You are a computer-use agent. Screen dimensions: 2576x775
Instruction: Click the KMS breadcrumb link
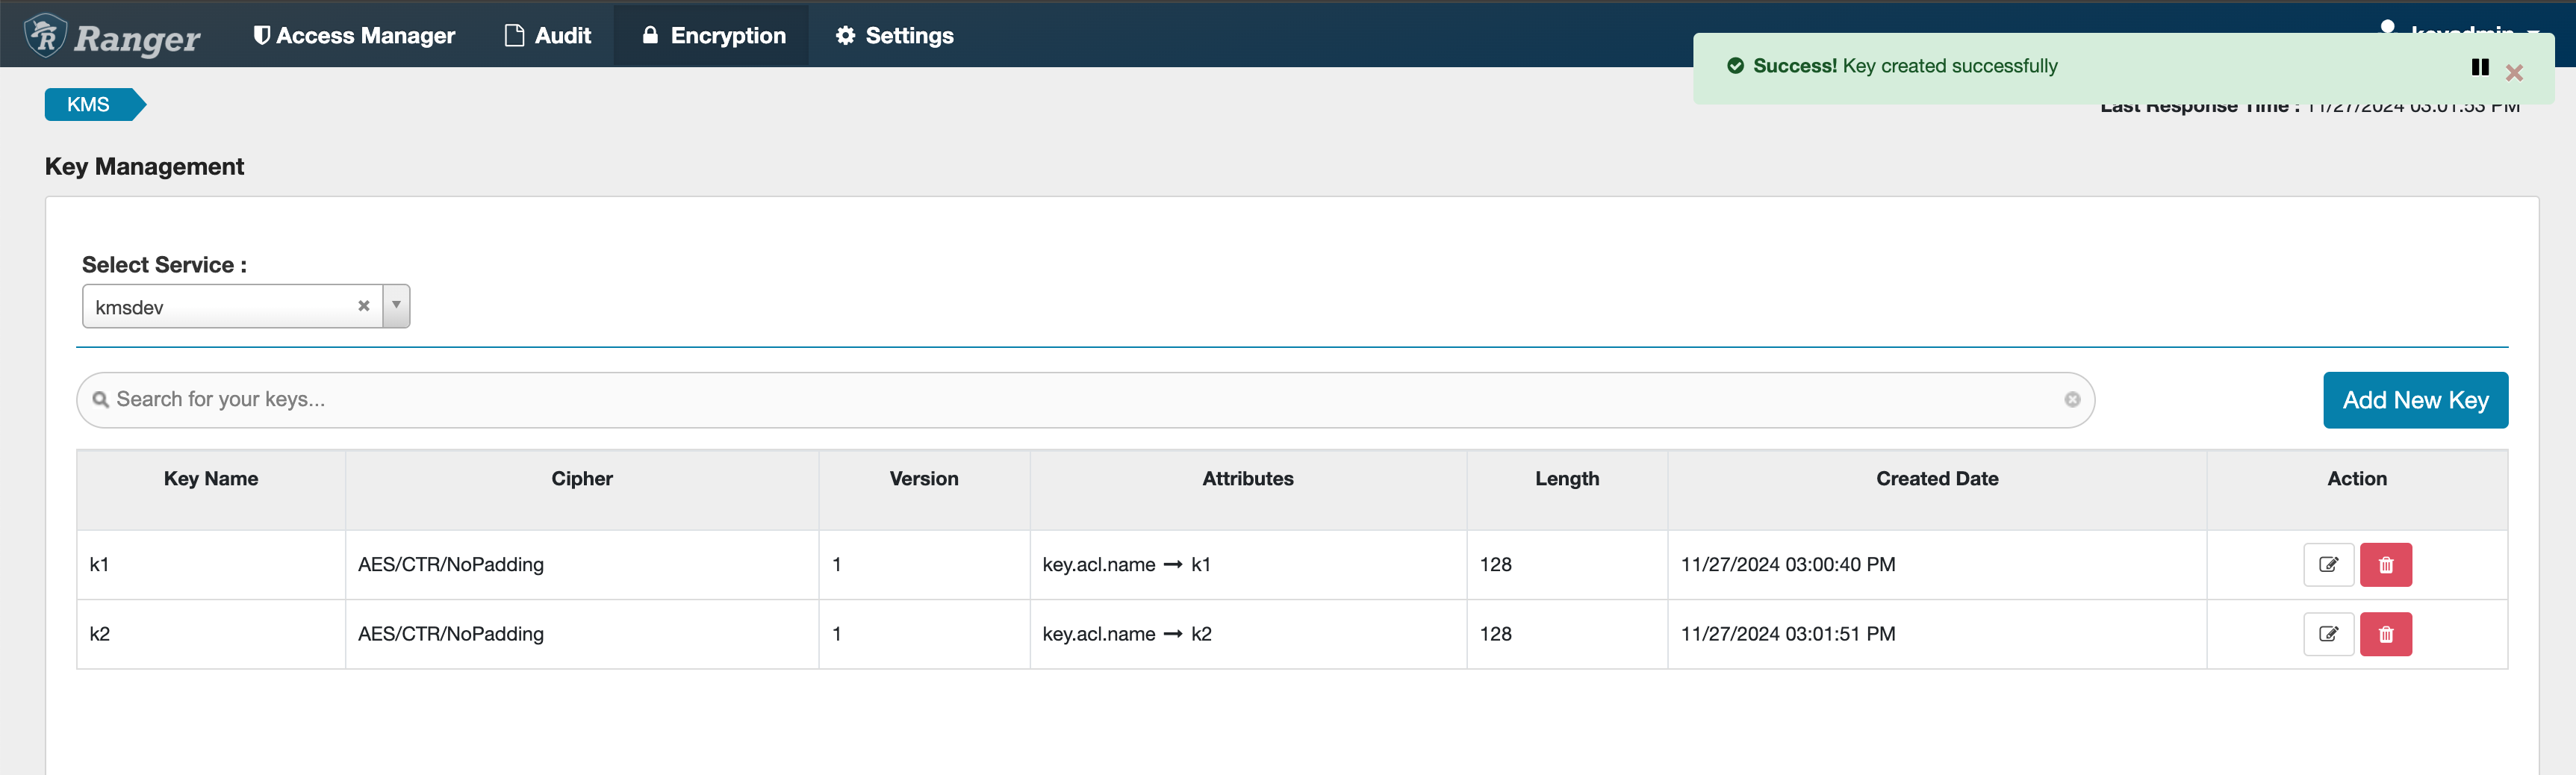tap(89, 105)
